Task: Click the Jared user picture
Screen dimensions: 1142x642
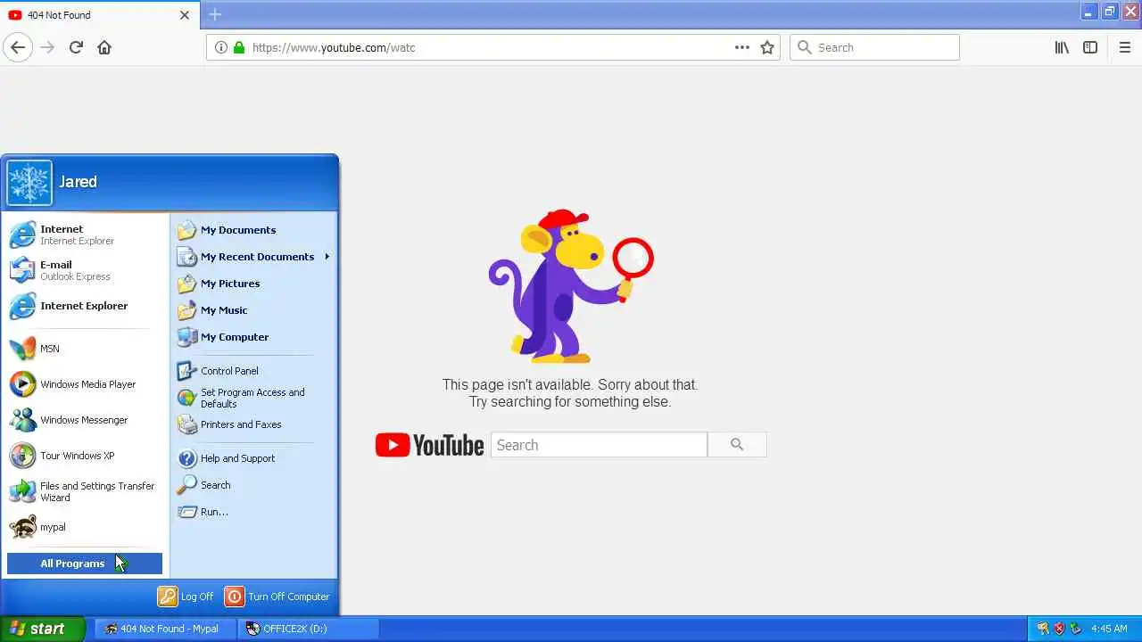Action: tap(29, 183)
